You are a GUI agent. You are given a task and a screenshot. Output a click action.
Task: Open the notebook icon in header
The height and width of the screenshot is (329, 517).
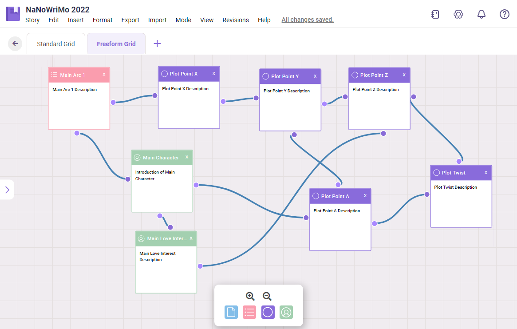pos(435,14)
